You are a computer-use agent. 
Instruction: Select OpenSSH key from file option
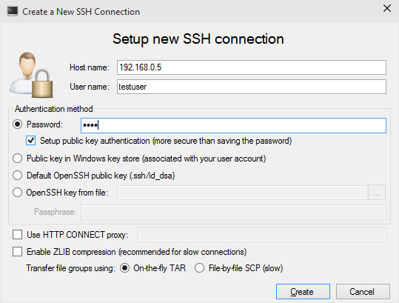(17, 193)
